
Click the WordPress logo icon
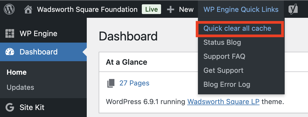(x=9, y=10)
